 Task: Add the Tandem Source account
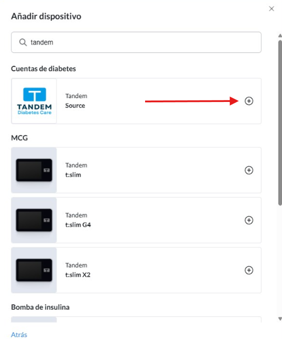point(249,101)
